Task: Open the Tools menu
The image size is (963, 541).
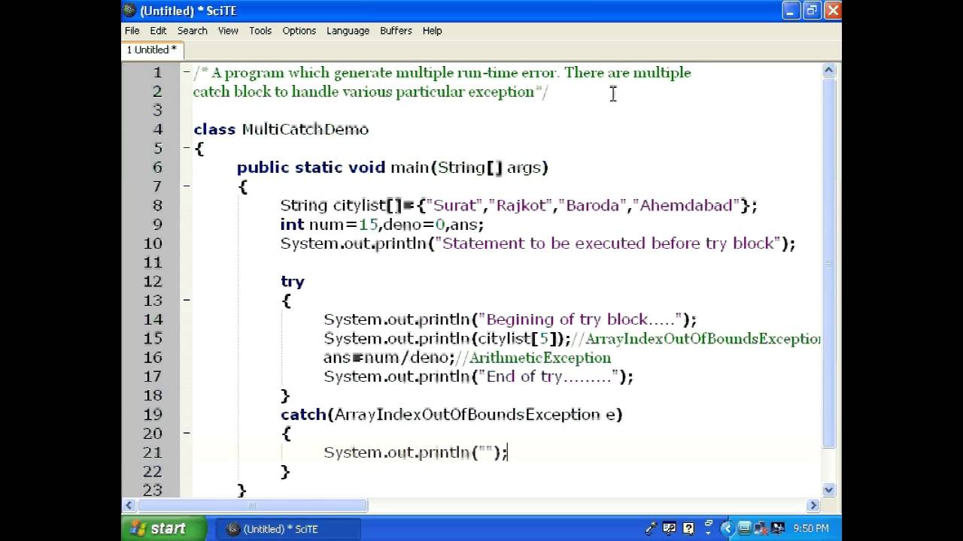Action: click(260, 31)
